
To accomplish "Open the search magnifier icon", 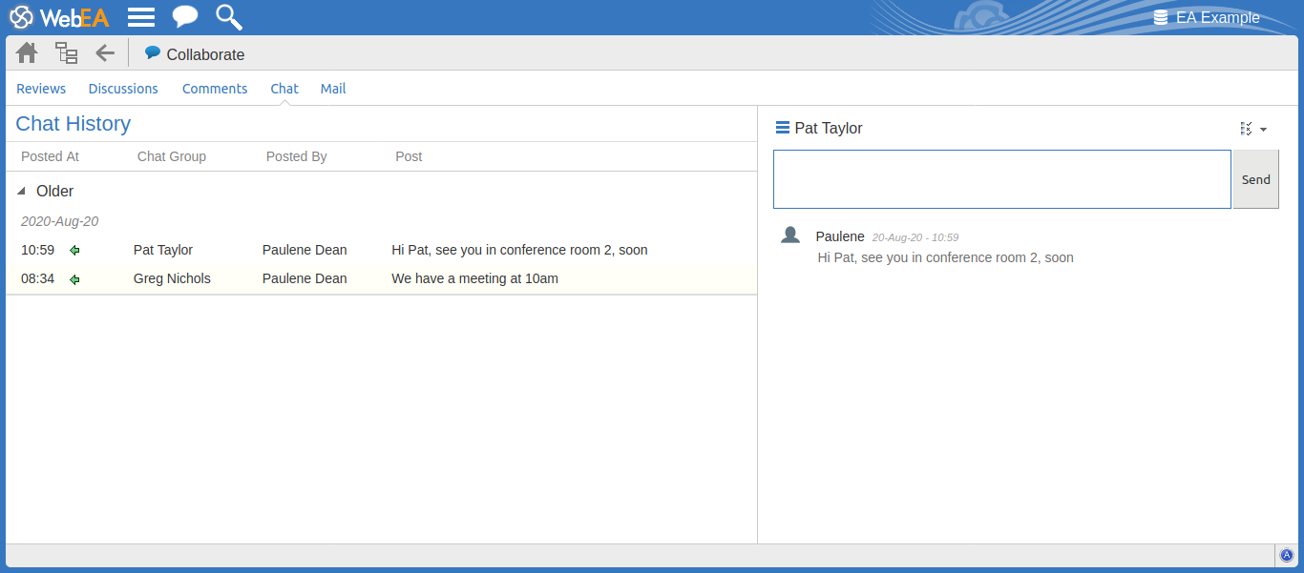I will click(x=228, y=17).
